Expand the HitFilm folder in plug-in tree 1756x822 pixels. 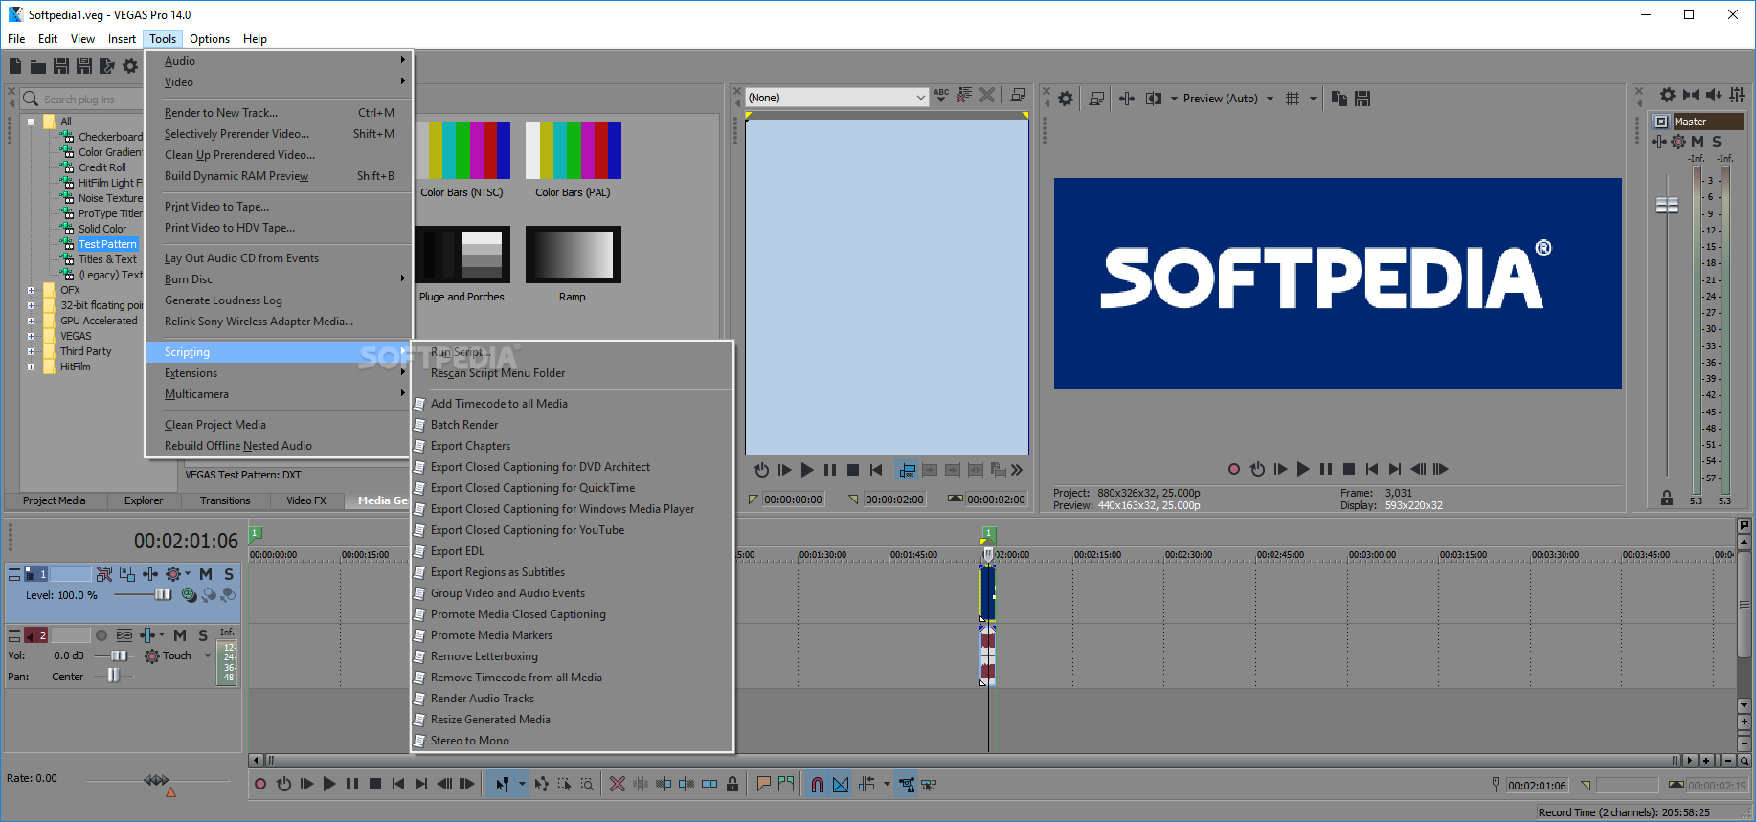pos(32,367)
